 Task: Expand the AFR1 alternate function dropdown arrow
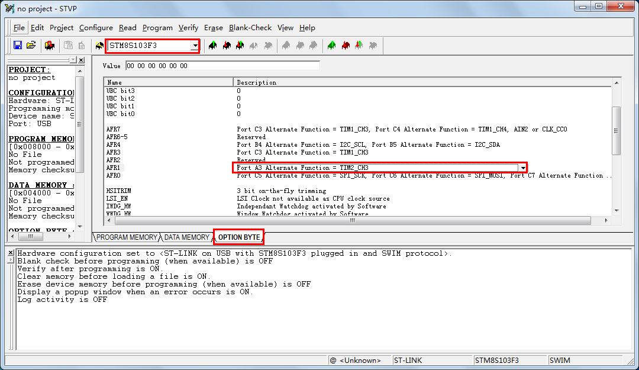click(x=523, y=168)
